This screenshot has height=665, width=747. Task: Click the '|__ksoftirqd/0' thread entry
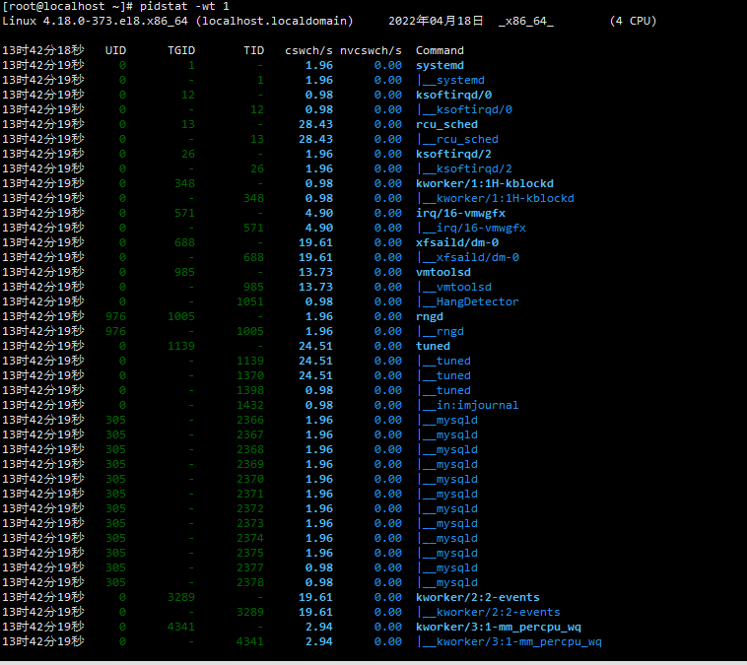tap(464, 109)
